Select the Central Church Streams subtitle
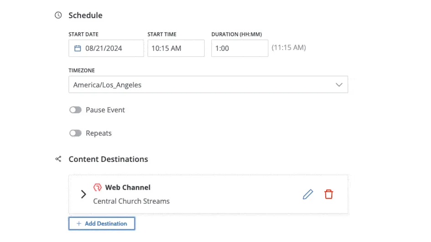Screen dimensions: 431x242 point(131,201)
